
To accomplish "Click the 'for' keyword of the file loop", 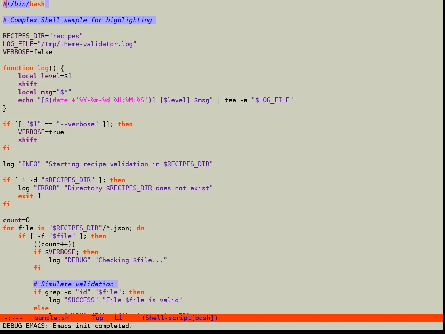I will pos(9,228).
